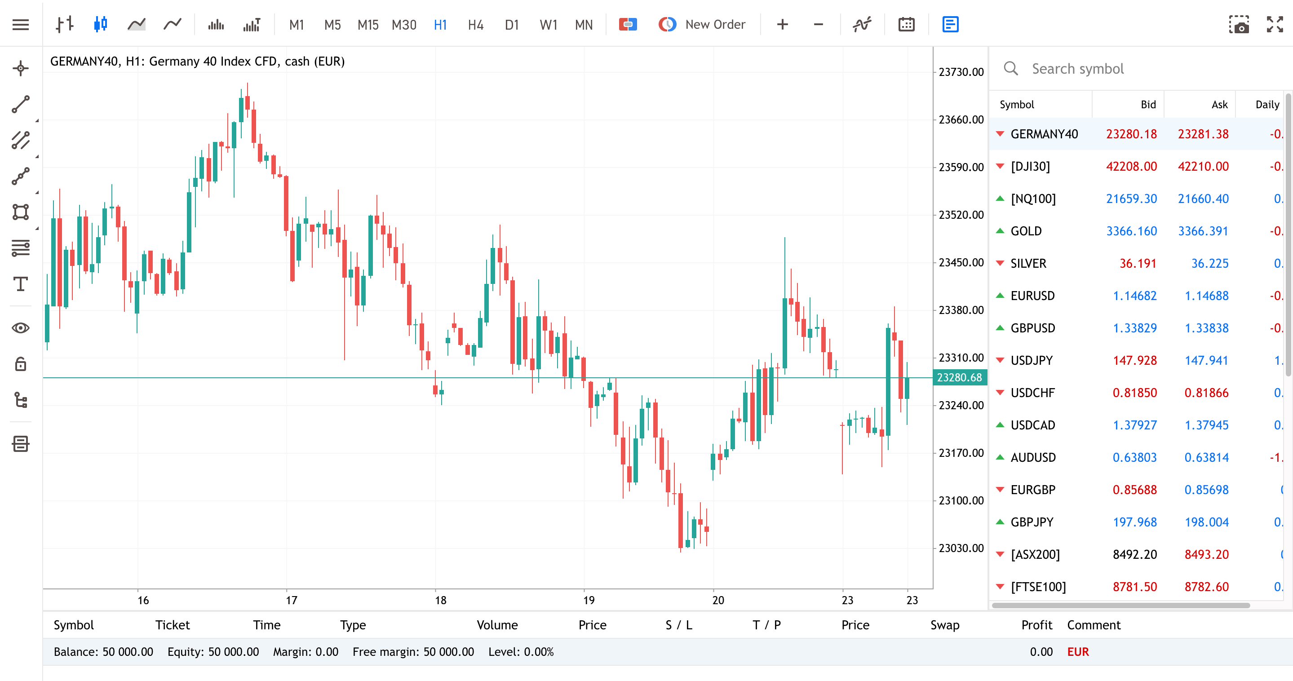The width and height of the screenshot is (1293, 681).
Task: Click the New Order button
Action: pyautogui.click(x=702, y=24)
